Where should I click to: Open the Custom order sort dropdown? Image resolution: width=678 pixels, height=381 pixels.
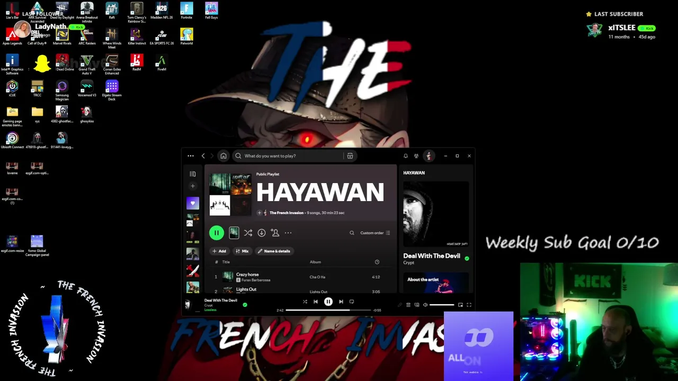[x=375, y=233]
